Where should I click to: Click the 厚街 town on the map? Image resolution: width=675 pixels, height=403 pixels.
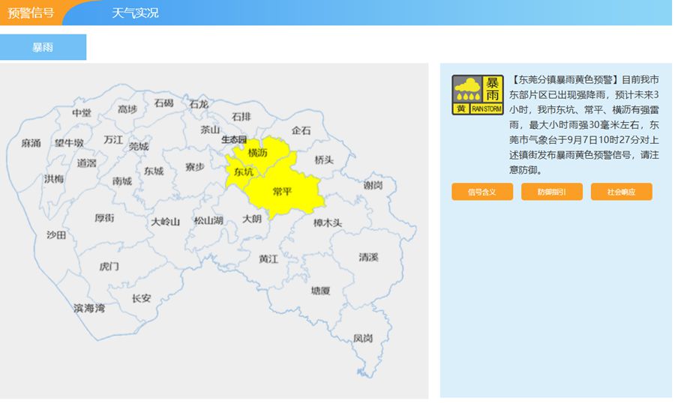[x=104, y=218]
